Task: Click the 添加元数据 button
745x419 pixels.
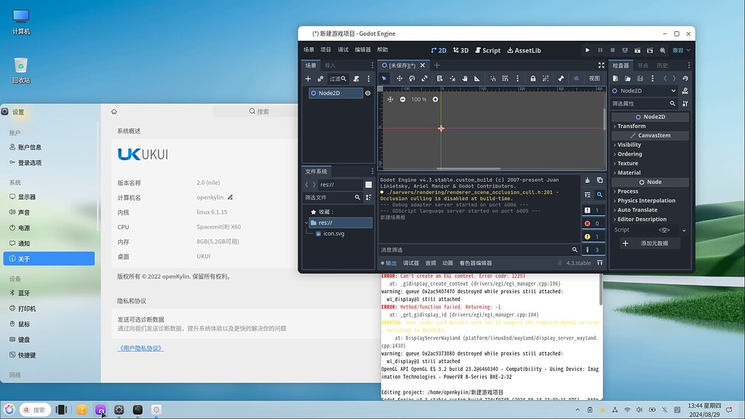Action: 650,243
